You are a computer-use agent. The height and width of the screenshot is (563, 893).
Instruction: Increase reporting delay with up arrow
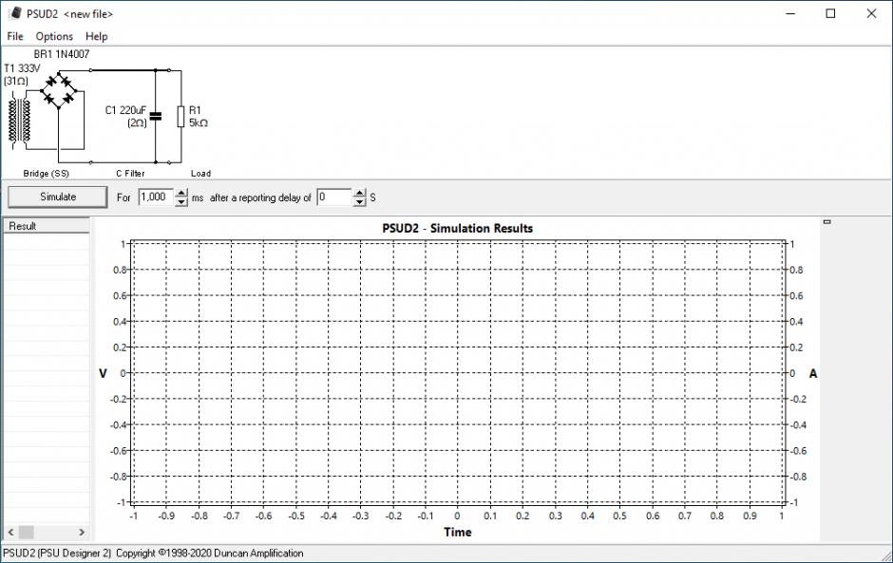click(x=359, y=193)
